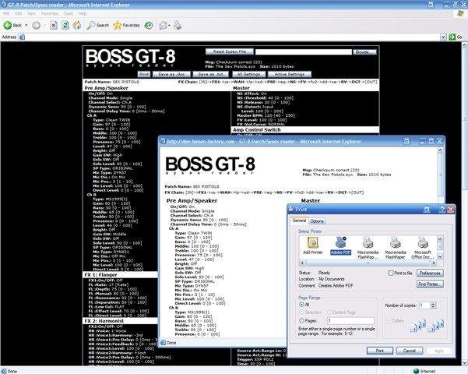Image resolution: width=468 pixels, height=374 pixels.
Task: Open printer Preferences button
Action: (430, 273)
